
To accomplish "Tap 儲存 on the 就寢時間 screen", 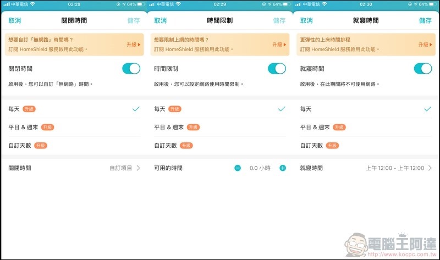I will point(425,20).
